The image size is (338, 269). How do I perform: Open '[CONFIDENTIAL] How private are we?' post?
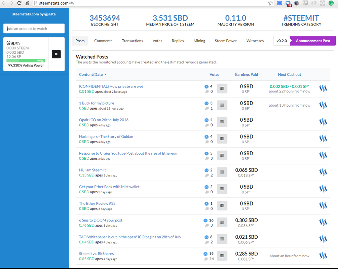tap(111, 86)
